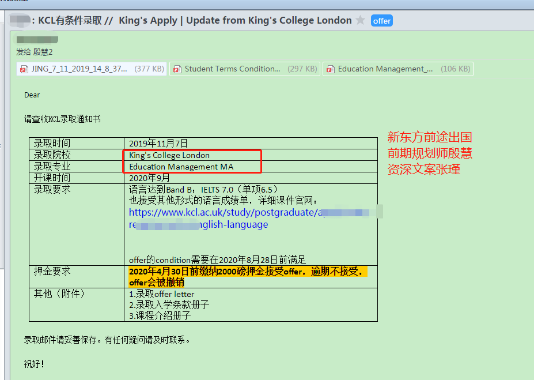Star this KCL offer email

click(361, 21)
